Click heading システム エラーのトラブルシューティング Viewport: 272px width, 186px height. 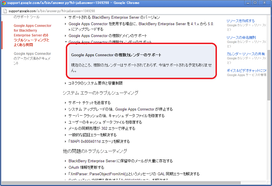[101, 93]
